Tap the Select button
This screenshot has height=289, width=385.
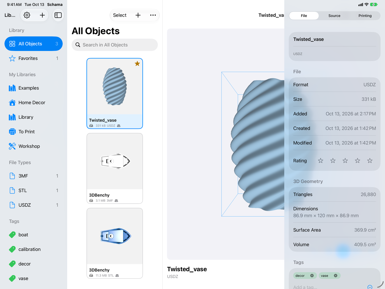pyautogui.click(x=120, y=15)
